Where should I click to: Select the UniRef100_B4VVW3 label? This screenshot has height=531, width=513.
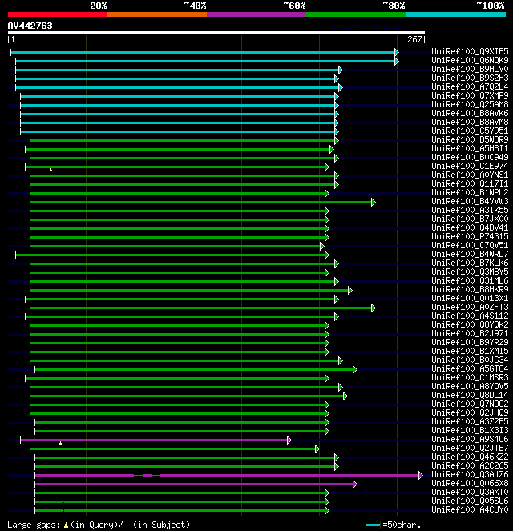pos(470,201)
